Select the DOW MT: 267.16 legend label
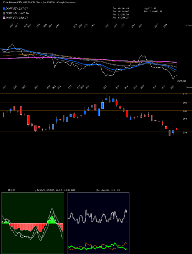 pos(17,13)
